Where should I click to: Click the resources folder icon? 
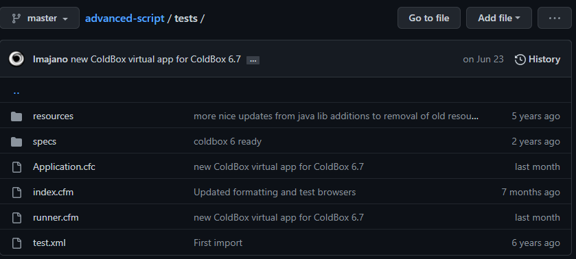(x=16, y=116)
